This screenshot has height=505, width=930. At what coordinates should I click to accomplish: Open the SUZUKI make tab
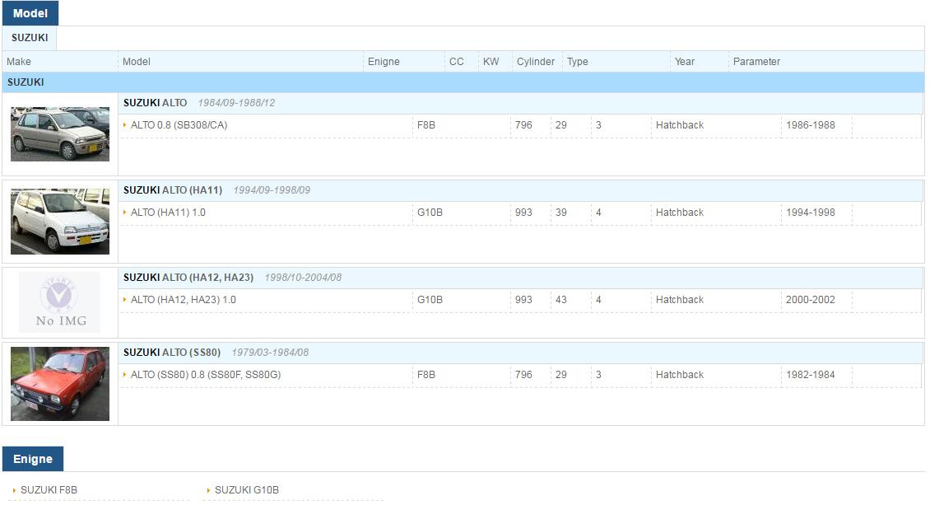[x=30, y=38]
